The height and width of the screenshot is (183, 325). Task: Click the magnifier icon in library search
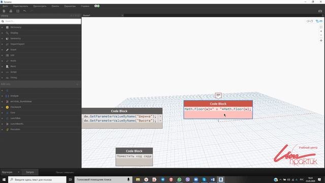(3, 21)
